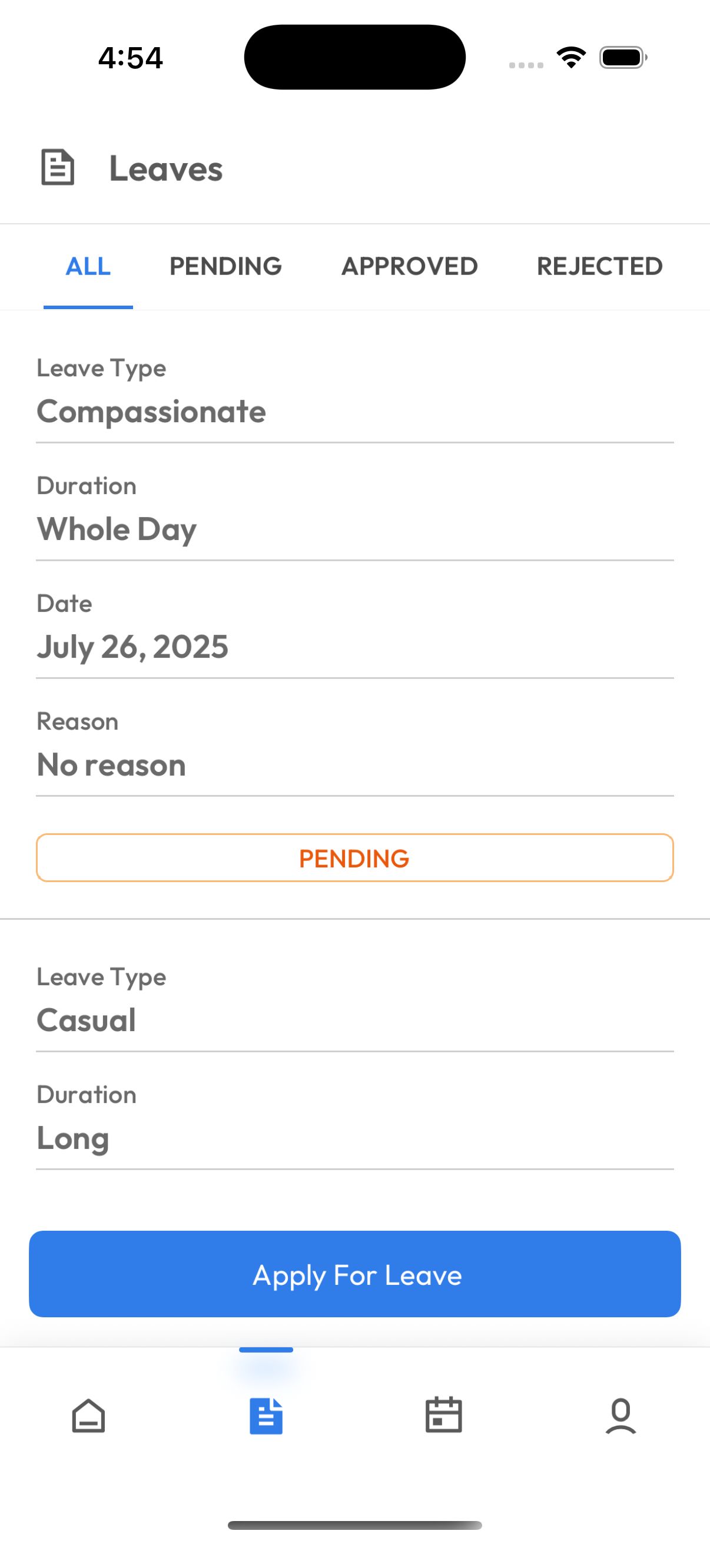Screen dimensions: 710x1544
Task: Tap the orange PENDING status badge
Action: 354,858
